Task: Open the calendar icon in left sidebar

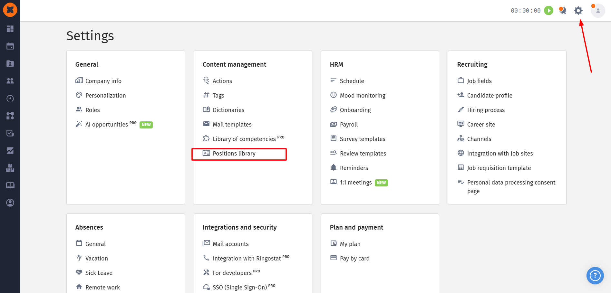Action: 10,46
